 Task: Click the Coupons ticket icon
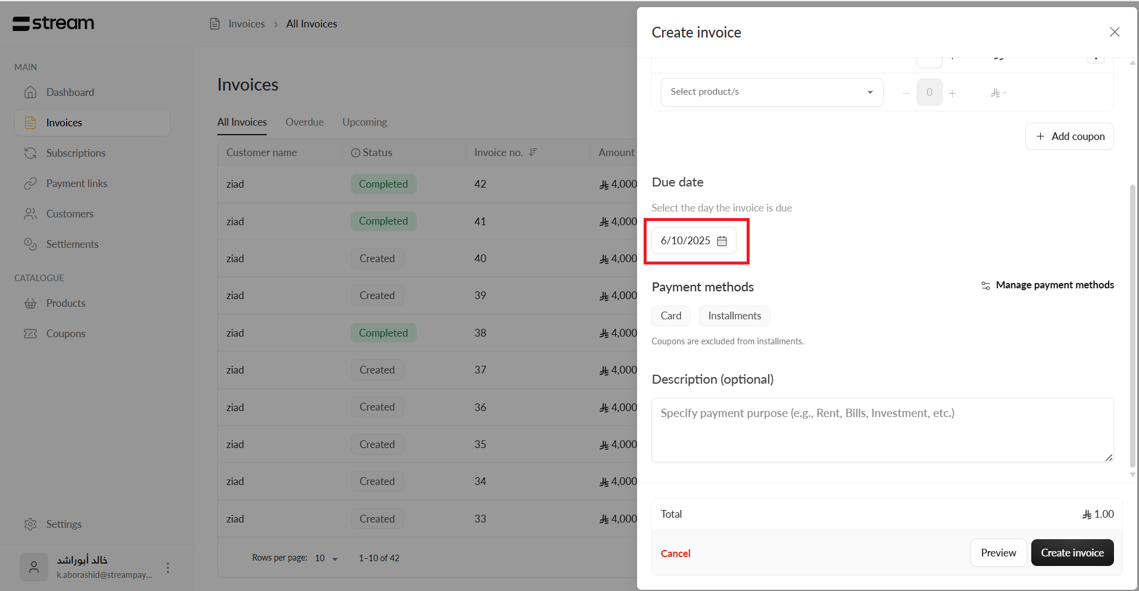click(30, 334)
